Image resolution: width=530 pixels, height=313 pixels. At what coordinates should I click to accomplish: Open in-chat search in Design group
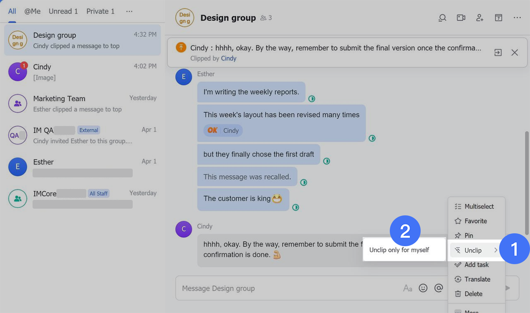click(442, 18)
